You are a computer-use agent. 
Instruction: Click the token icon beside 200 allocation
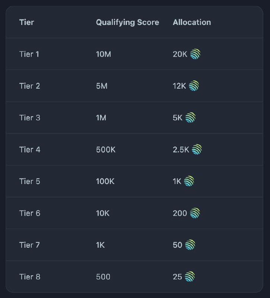coord(195,213)
